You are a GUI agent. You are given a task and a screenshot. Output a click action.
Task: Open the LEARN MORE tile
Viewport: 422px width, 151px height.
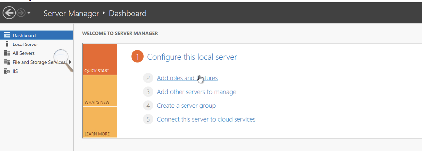click(x=100, y=122)
